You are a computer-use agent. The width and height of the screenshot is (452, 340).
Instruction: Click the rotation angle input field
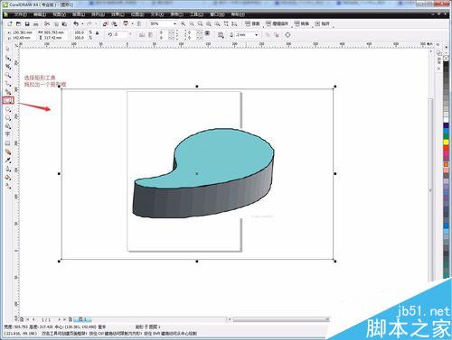coord(121,35)
